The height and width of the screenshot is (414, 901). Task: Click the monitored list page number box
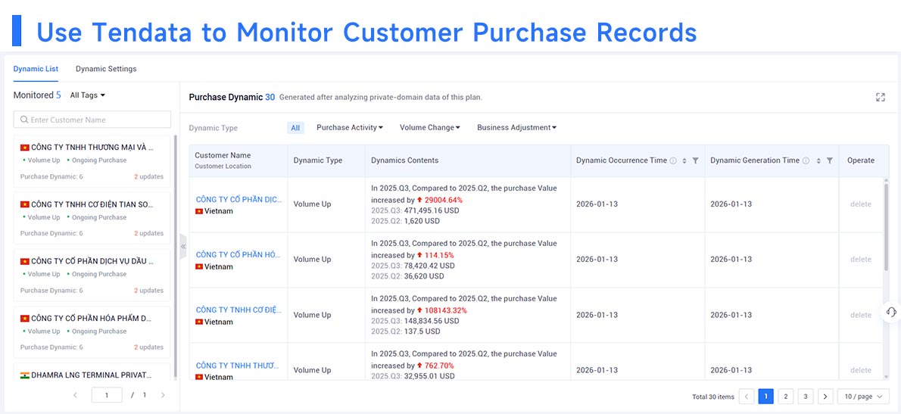coord(106,395)
